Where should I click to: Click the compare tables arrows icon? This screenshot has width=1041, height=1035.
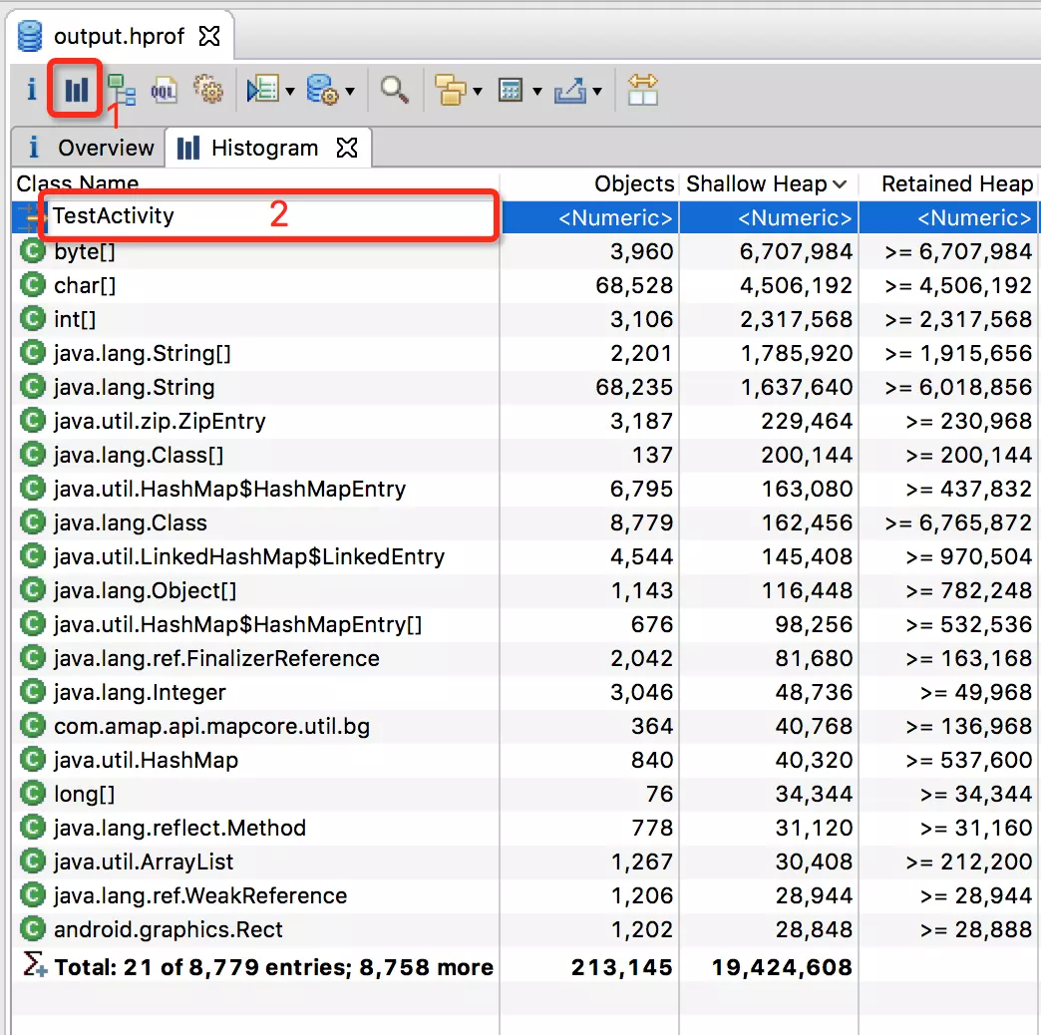tap(643, 90)
